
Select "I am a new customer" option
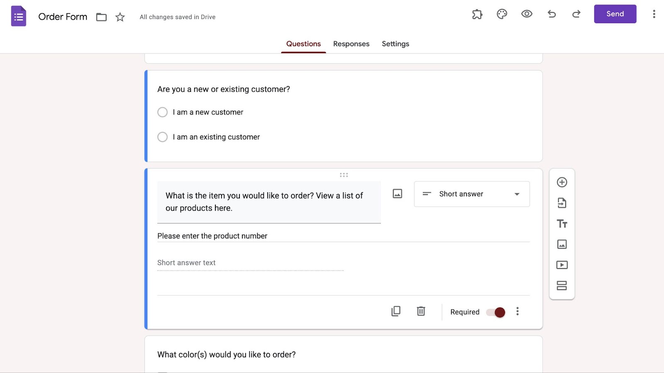[x=163, y=112]
